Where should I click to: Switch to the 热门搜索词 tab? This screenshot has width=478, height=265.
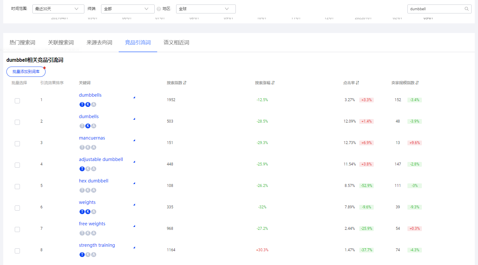tap(22, 43)
